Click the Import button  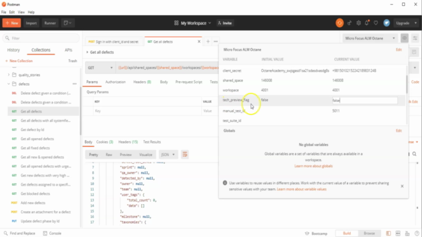(31, 23)
